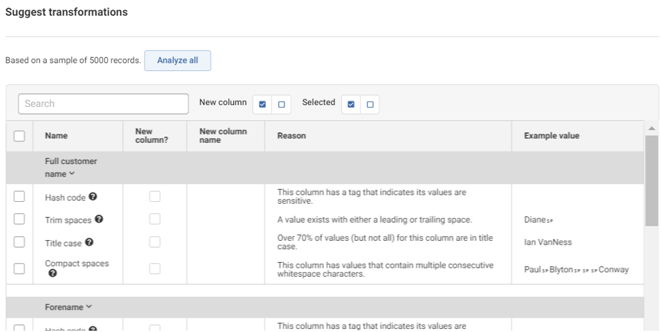Screen dimensions: 662x332
Task: Select the Hash code row checkbox
Action: tap(19, 197)
